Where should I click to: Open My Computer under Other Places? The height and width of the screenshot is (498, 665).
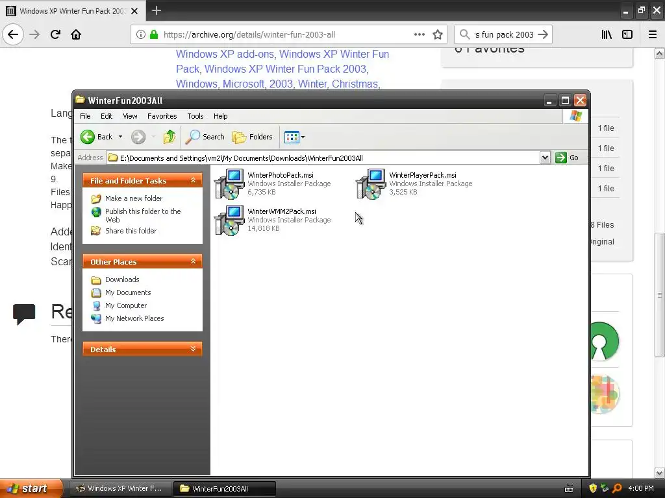126,305
